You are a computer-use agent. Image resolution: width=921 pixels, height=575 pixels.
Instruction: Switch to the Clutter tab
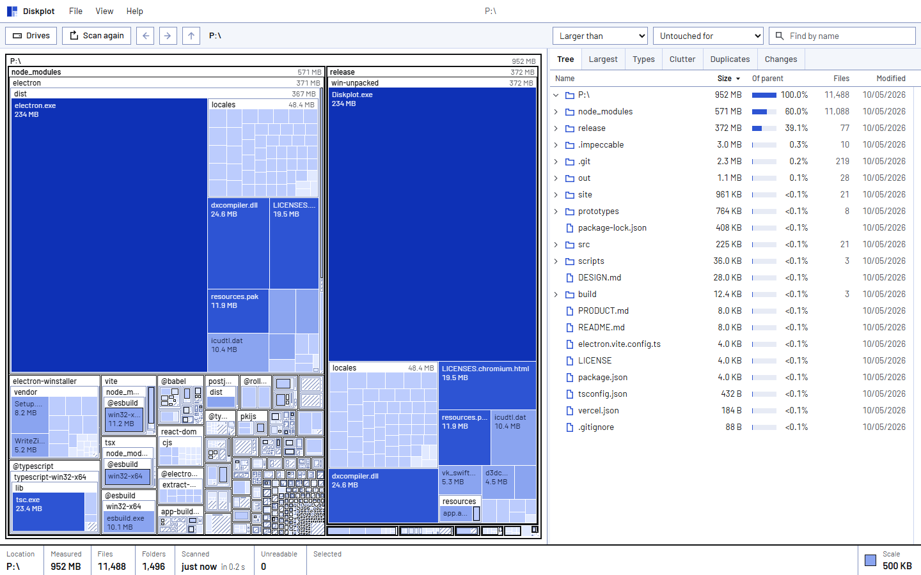(x=682, y=59)
